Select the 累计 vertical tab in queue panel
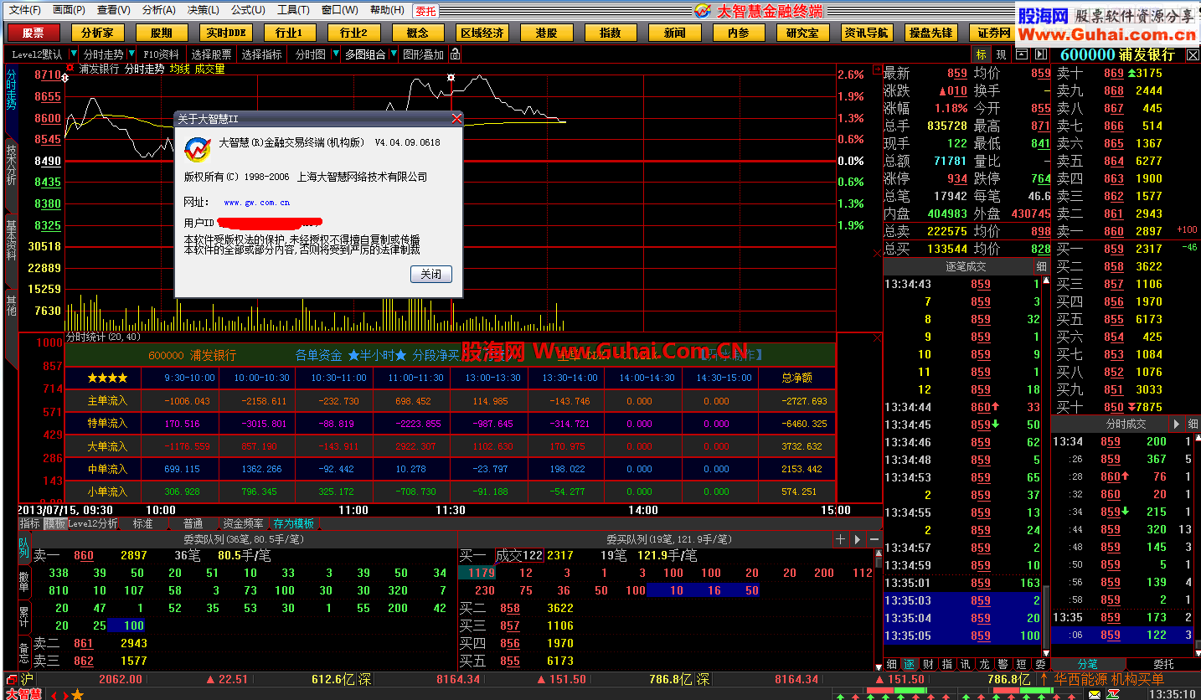The height and width of the screenshot is (700, 1201). [24, 616]
